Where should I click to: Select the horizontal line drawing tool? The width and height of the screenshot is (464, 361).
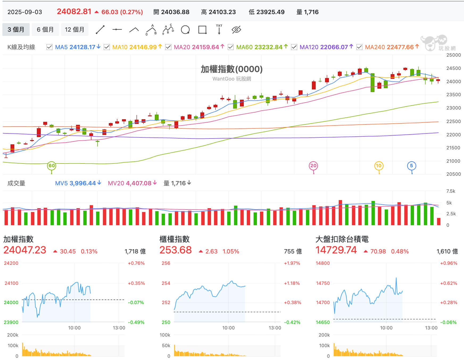tap(117, 30)
